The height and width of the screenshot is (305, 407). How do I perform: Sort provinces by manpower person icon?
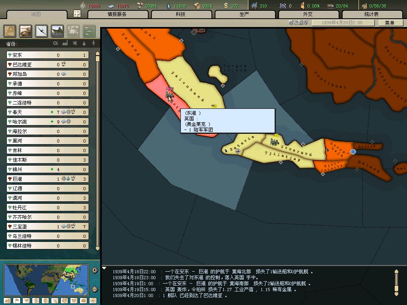[94, 43]
